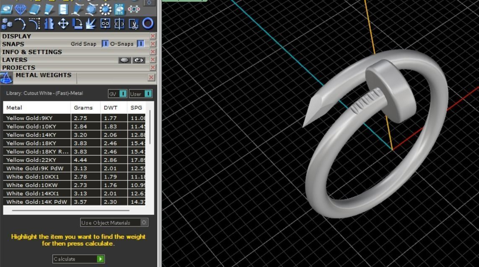Sort by the SPG column header
This screenshot has height=267, width=479.
[x=136, y=108]
